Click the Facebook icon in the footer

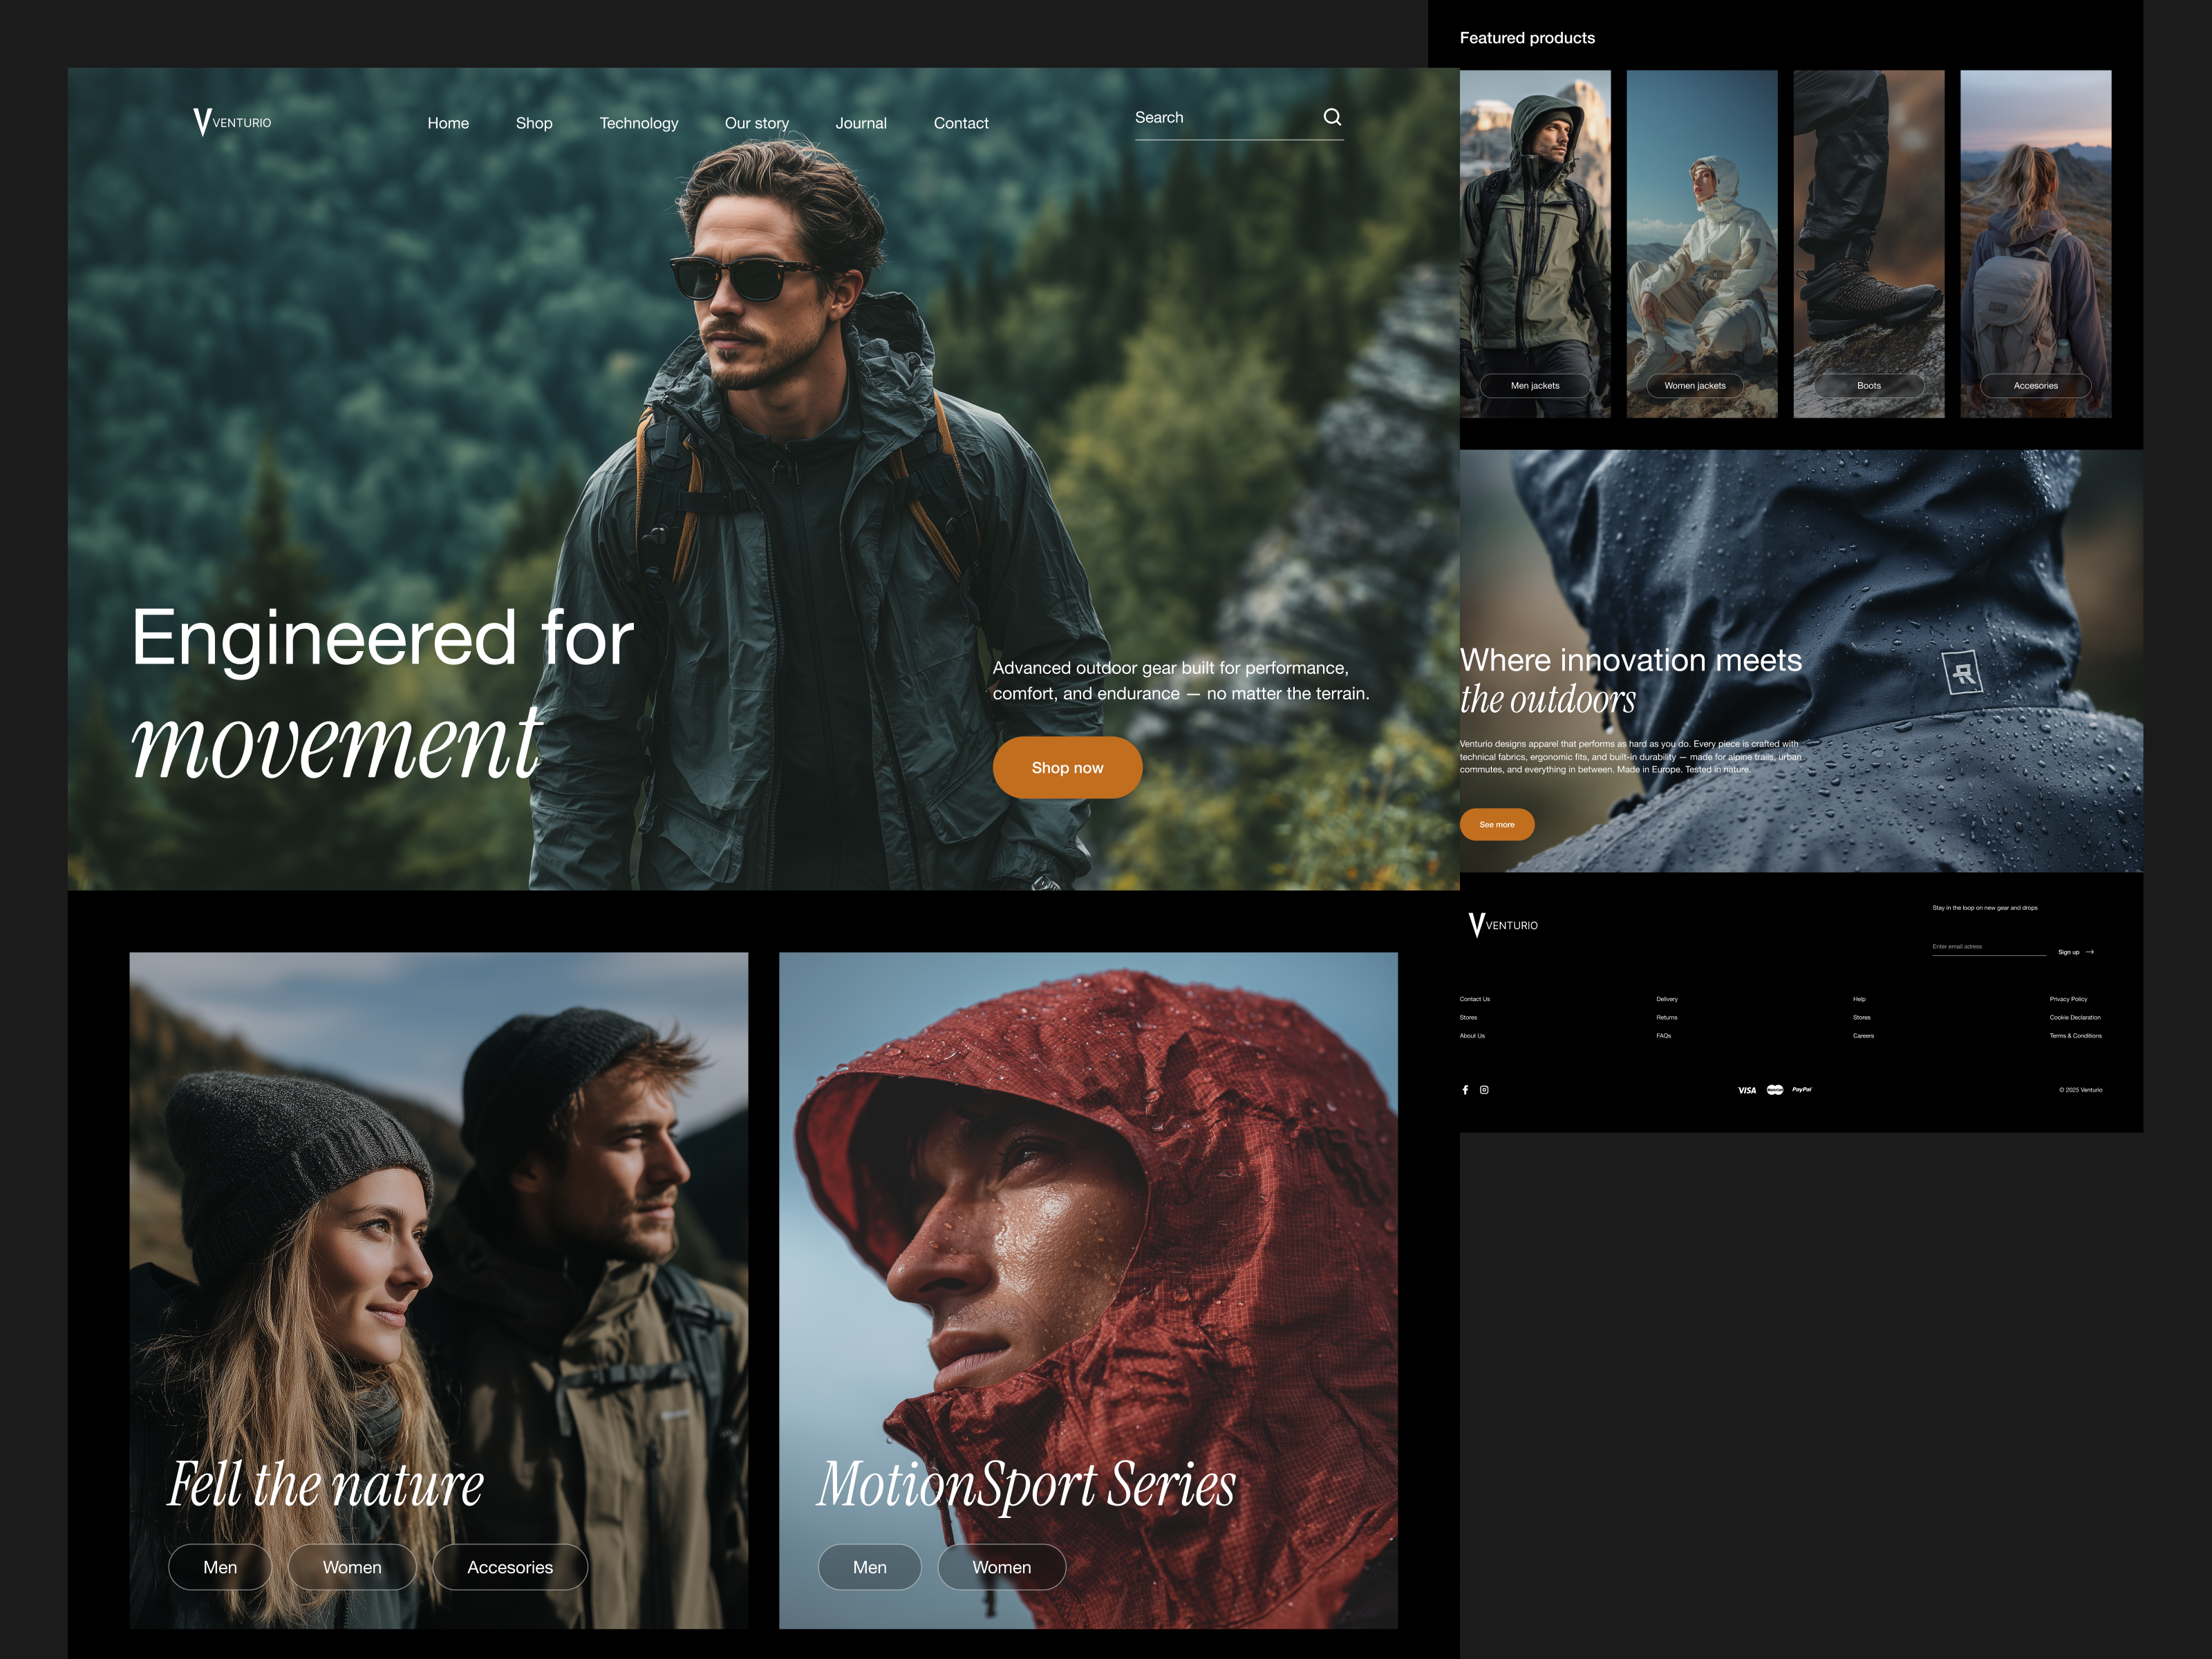tap(1465, 1090)
